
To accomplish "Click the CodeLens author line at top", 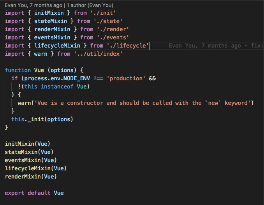I will (59, 5).
